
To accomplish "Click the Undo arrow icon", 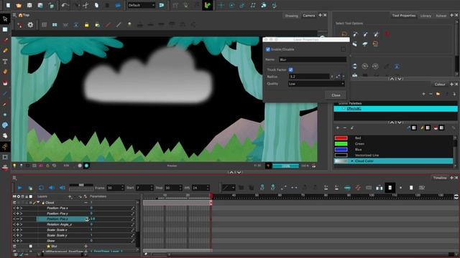I will pyautogui.click(x=65, y=5).
